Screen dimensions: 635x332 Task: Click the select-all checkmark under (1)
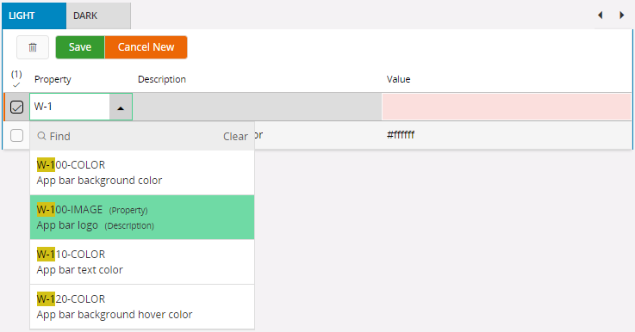[x=16, y=85]
